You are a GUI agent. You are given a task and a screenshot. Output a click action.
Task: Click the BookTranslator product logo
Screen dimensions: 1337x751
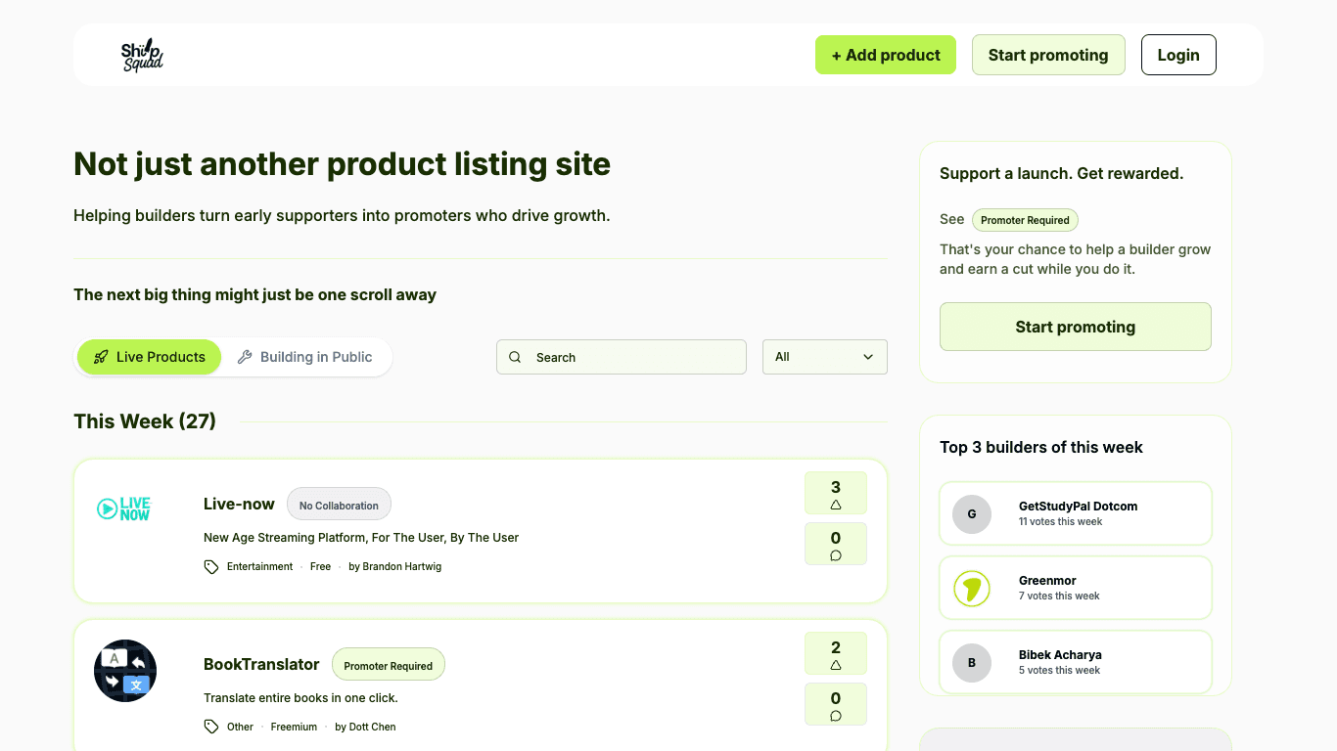pos(125,671)
